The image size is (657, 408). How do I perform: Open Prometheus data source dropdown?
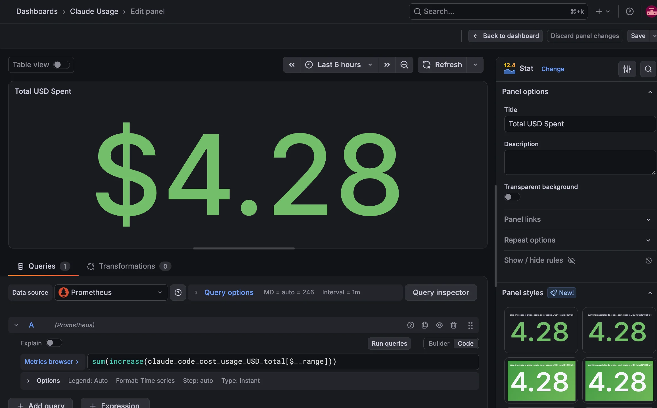tap(111, 293)
